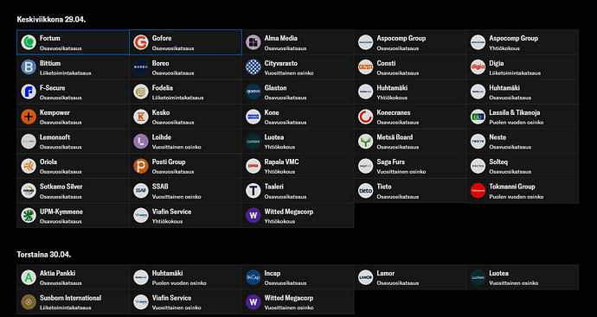Click Liiketoimintakatsaus text under Fodelia
The image size is (597, 317).
click(178, 98)
